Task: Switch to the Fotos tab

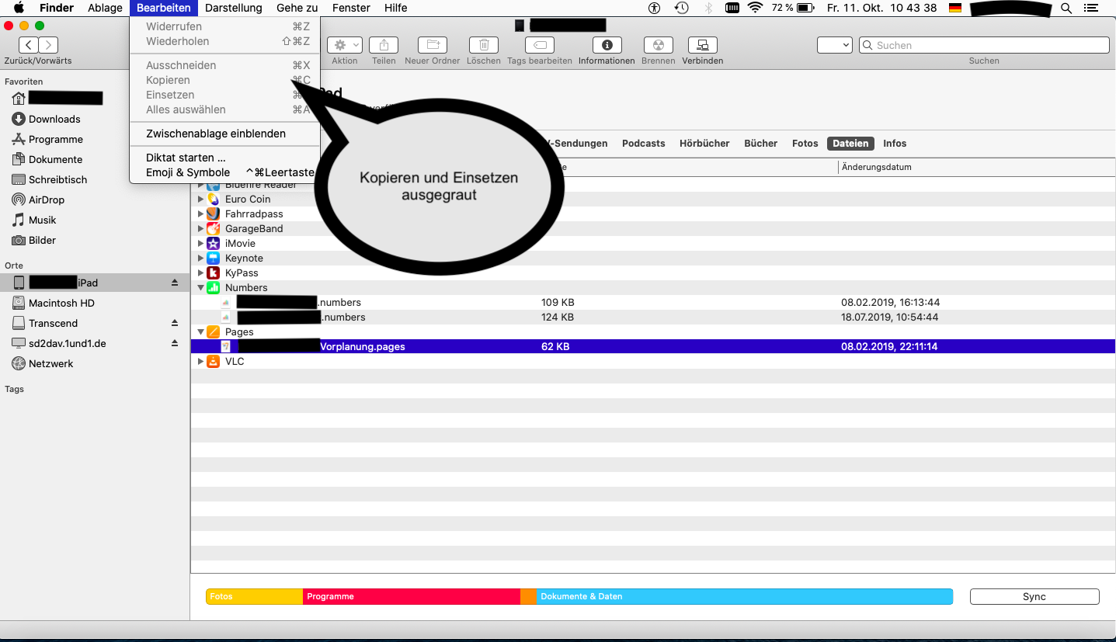Action: [x=805, y=143]
